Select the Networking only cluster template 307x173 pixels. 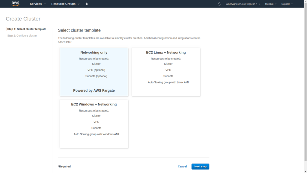94,72
